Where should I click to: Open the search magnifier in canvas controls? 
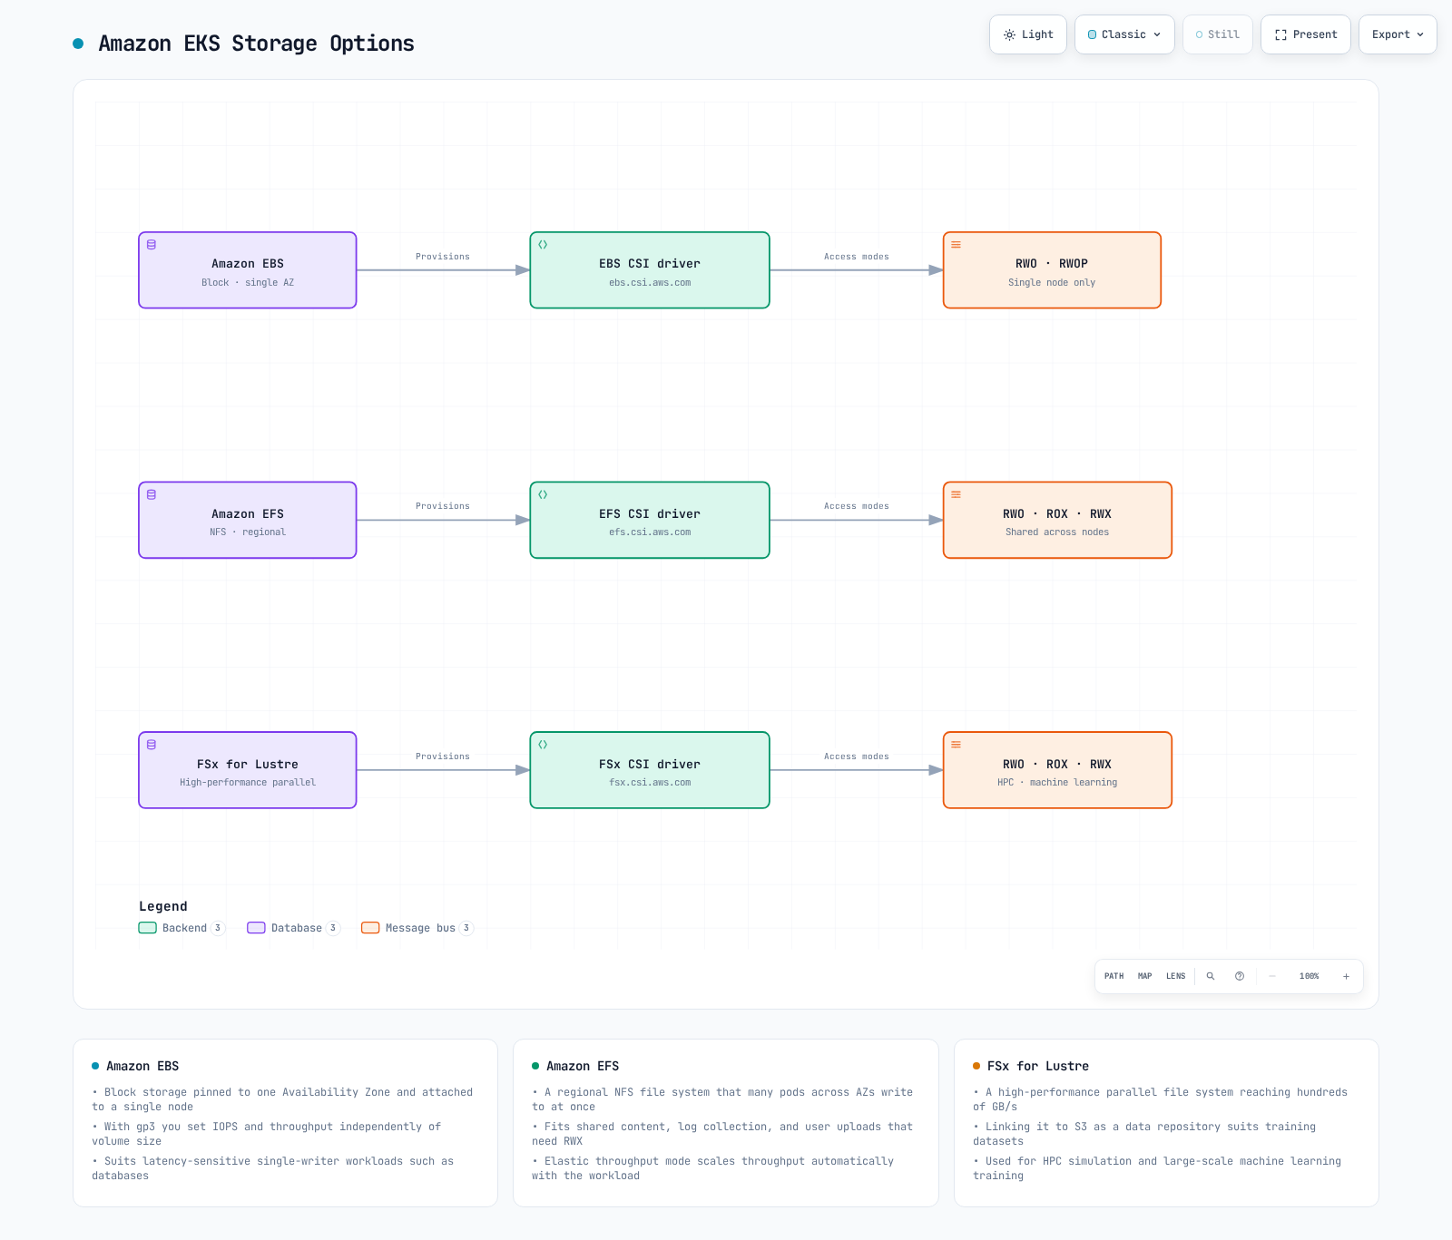point(1211,976)
